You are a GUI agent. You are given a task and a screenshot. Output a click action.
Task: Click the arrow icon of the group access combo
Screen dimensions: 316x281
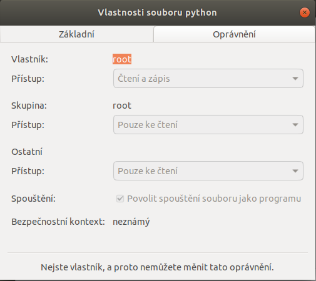coord(295,125)
